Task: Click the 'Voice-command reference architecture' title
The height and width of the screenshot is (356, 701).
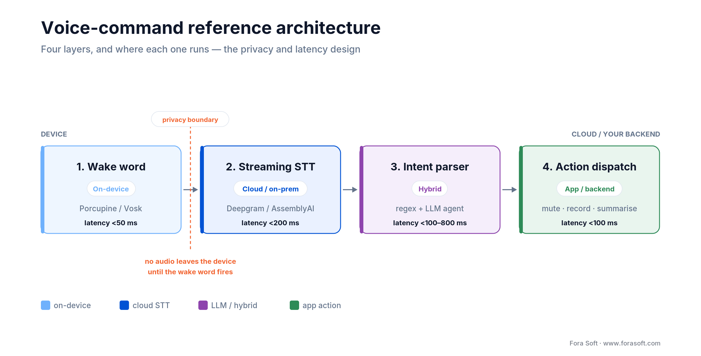Action: tap(211, 28)
